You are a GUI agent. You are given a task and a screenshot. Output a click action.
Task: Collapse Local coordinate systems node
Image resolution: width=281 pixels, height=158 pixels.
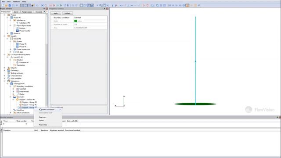point(4,54)
